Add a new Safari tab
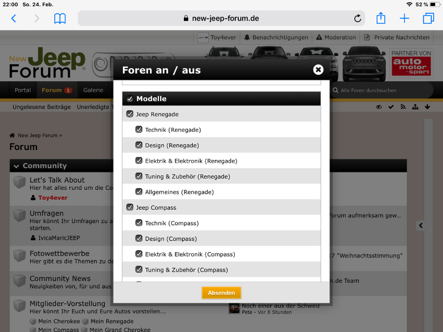Image resolution: width=443 pixels, height=332 pixels. pos(405,18)
